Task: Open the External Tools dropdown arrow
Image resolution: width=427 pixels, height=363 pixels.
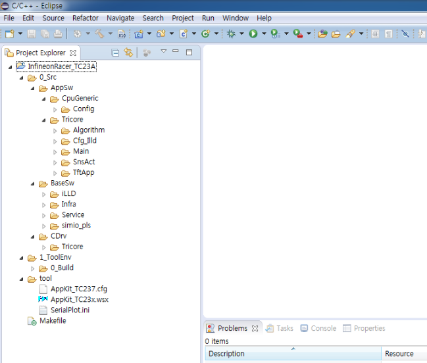Action: (309, 34)
